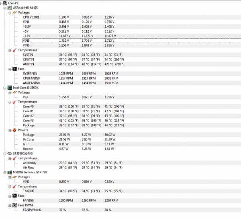The width and height of the screenshot is (241, 218).
Task: Click the 1.200 V value for CPU VCORE
Action: coord(64,17)
